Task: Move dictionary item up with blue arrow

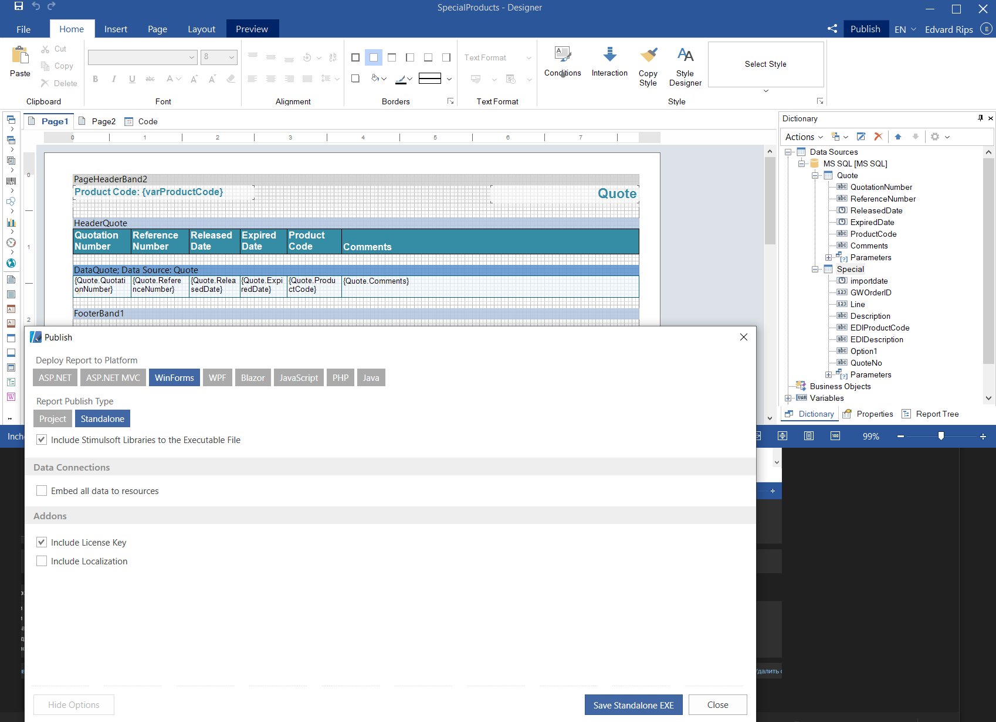Action: coord(898,137)
